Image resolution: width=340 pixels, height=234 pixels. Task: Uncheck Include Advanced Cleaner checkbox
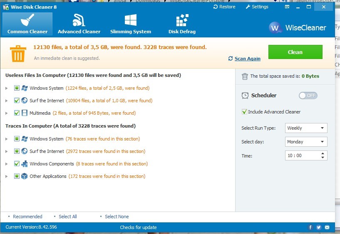(x=244, y=112)
